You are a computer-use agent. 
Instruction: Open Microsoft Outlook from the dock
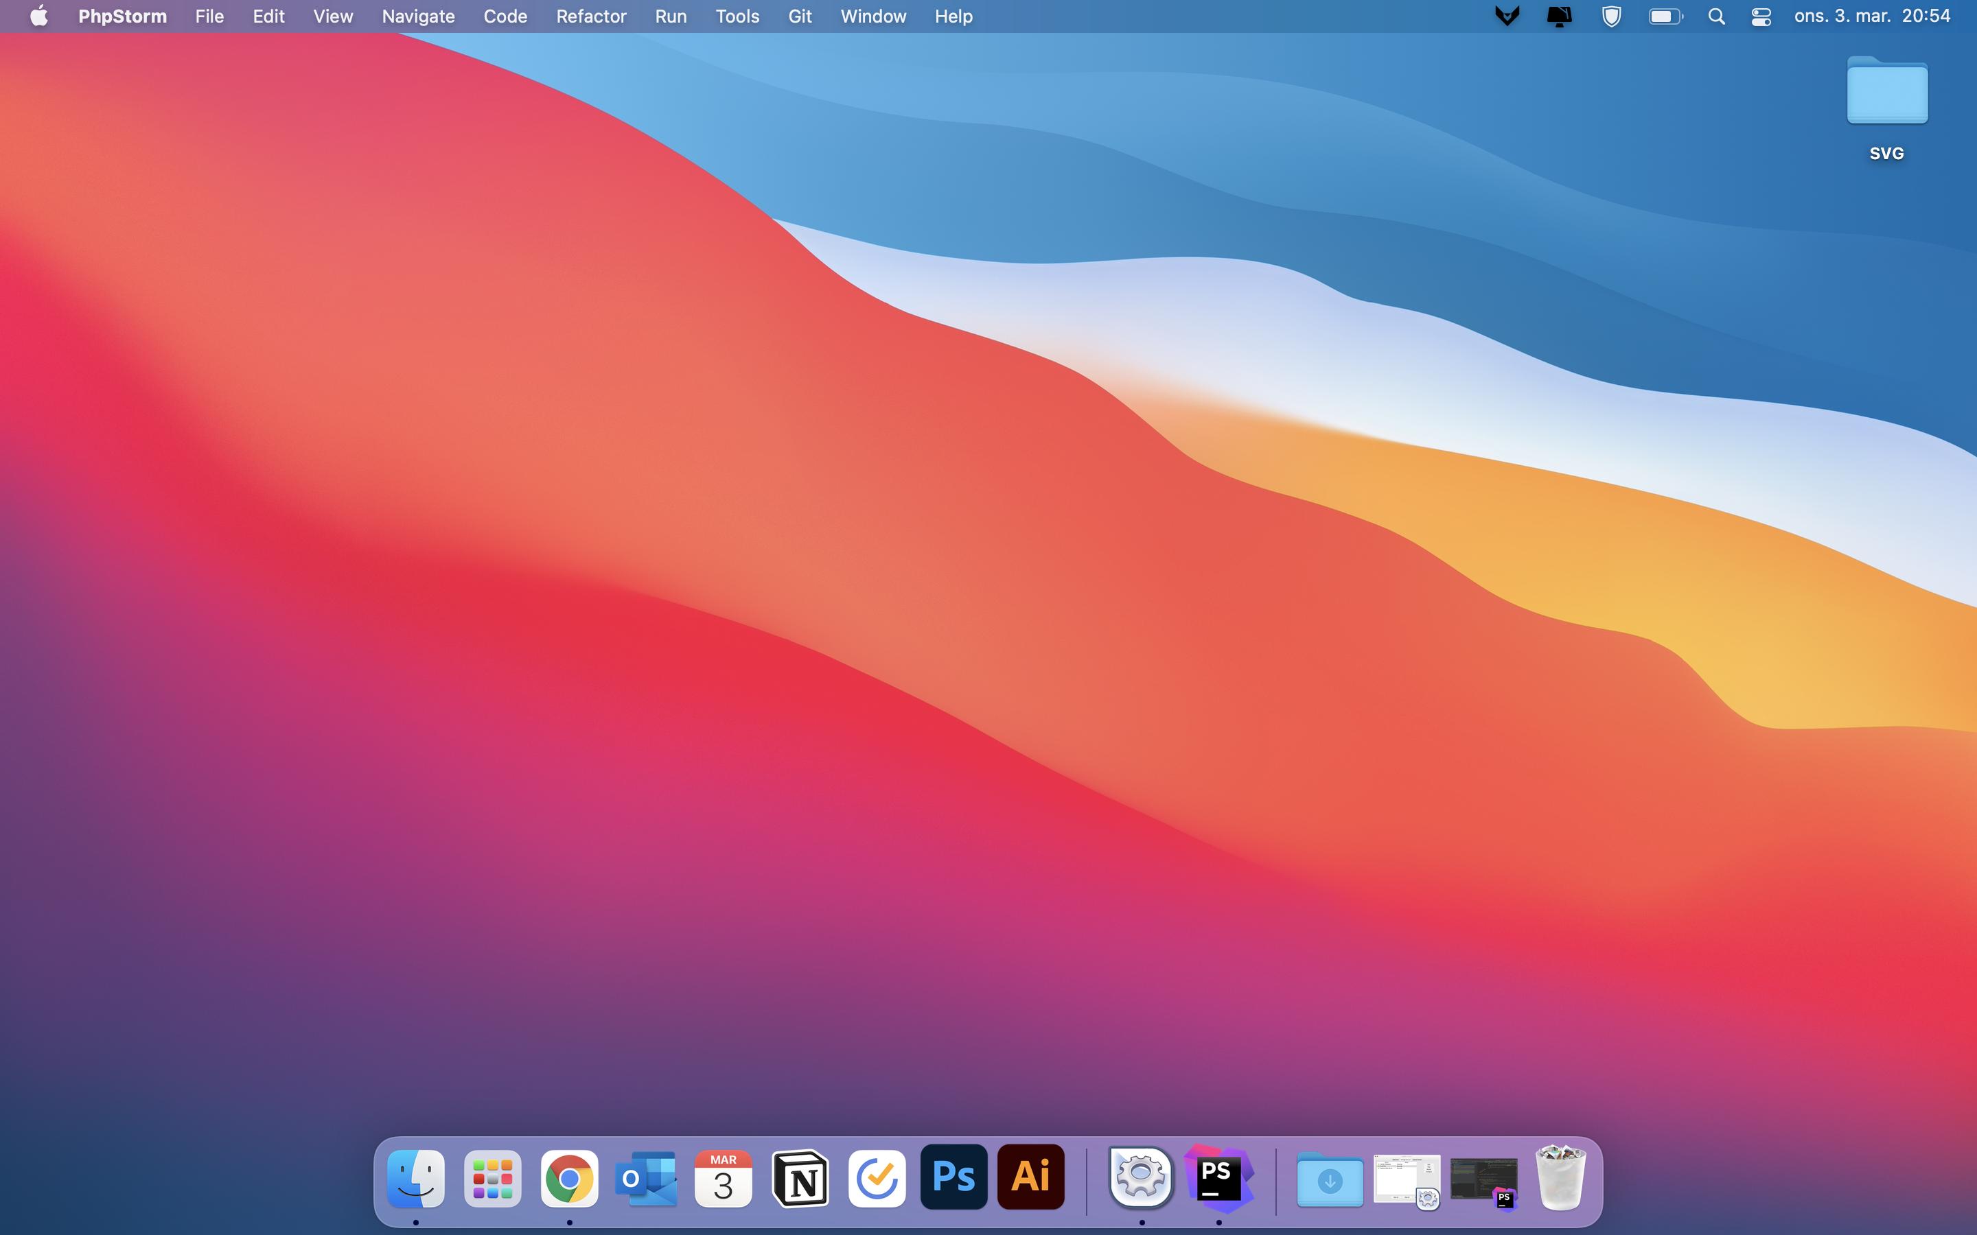pos(646,1178)
